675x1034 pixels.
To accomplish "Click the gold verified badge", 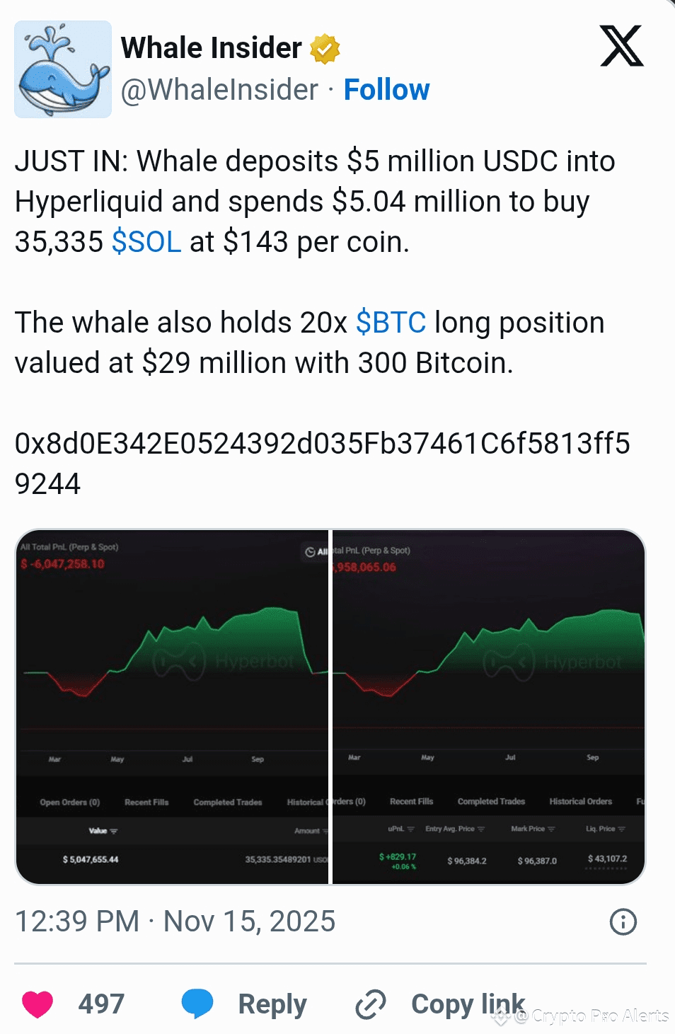I will pyautogui.click(x=325, y=48).
